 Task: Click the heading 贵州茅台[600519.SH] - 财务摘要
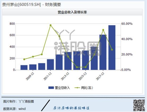tap(32, 5)
